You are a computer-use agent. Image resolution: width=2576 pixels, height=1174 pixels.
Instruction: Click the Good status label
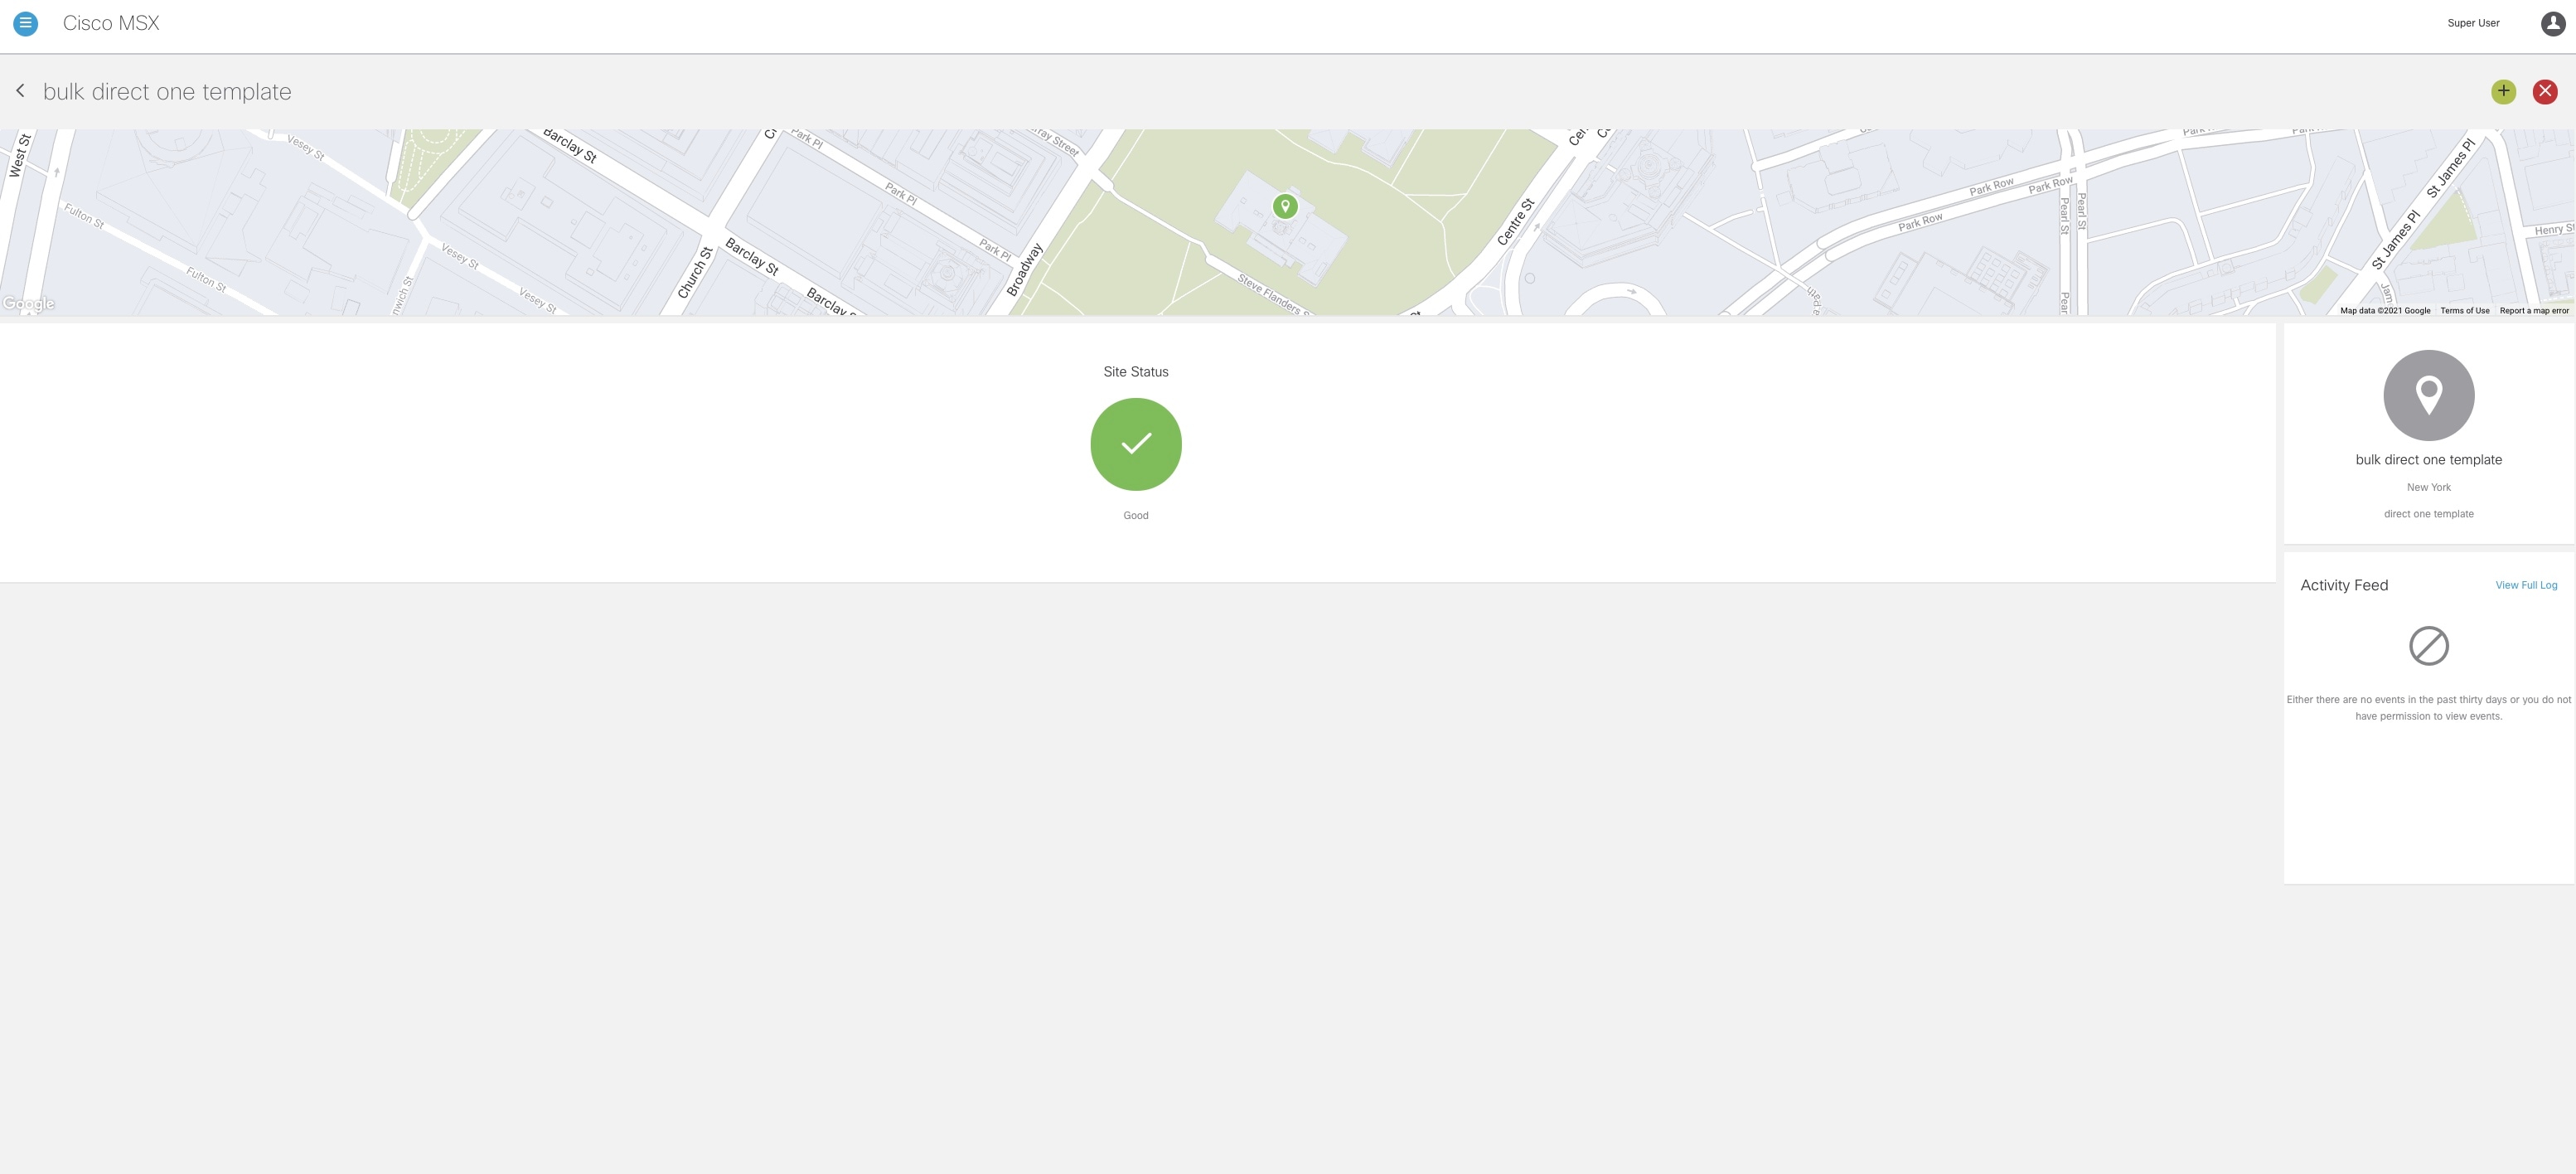1136,516
